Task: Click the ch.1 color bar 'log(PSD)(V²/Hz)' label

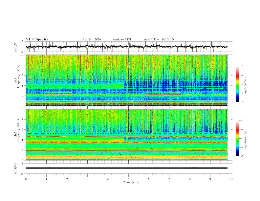Action: 246,86
